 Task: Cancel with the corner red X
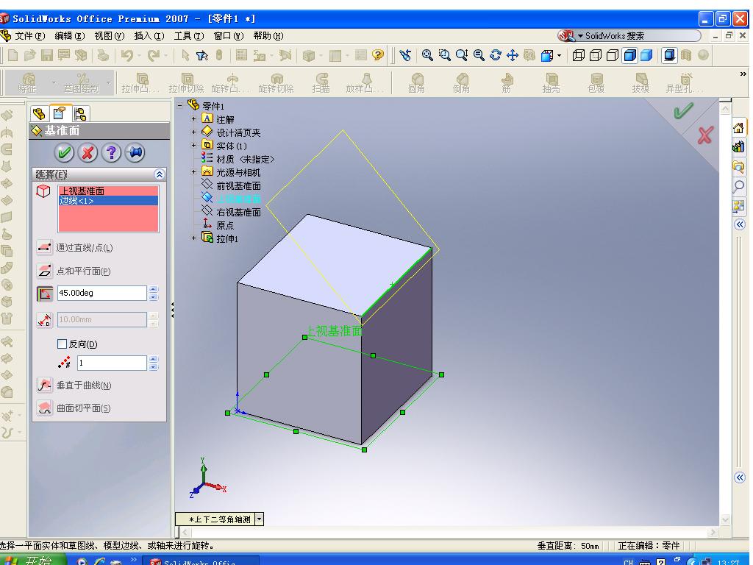[704, 135]
